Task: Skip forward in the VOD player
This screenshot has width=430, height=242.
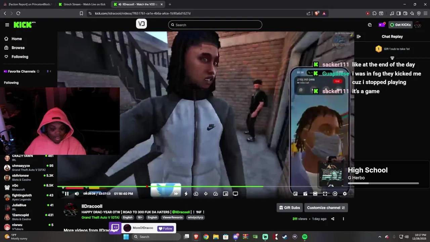Action: [176, 194]
